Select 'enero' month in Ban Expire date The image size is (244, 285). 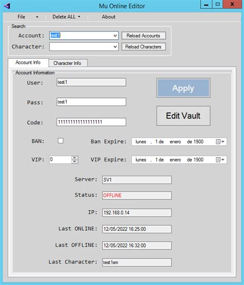[175, 142]
